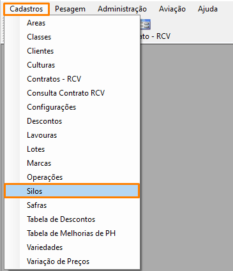Open the Clientes registration entry
This screenshot has height=271, width=233.
coord(72,51)
